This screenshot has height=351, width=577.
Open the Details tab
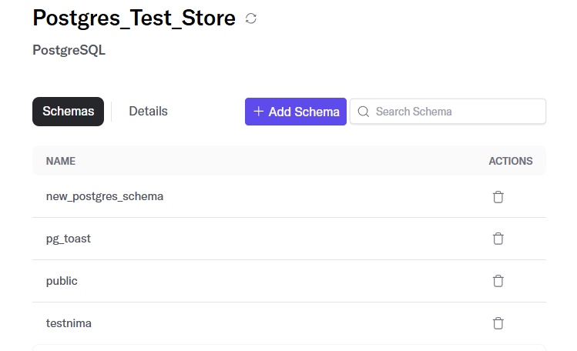pos(149,112)
